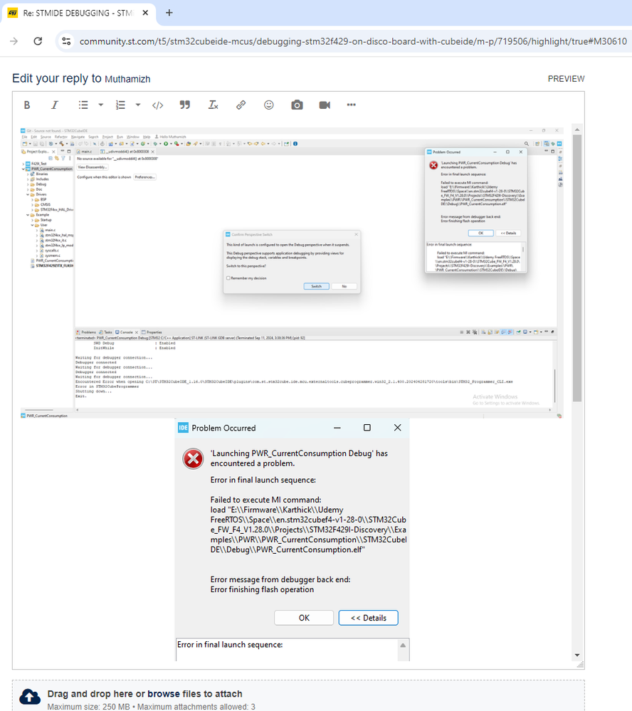Image resolution: width=632 pixels, height=711 pixels.
Task: Insert a video using the video icon
Action: tap(325, 105)
